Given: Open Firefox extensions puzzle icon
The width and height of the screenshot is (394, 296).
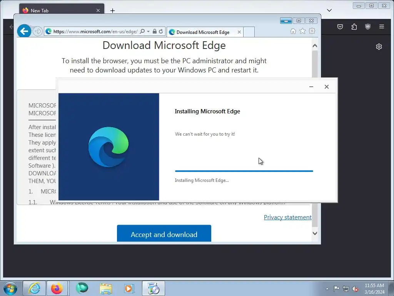Looking at the screenshot, I should pyautogui.click(x=354, y=27).
